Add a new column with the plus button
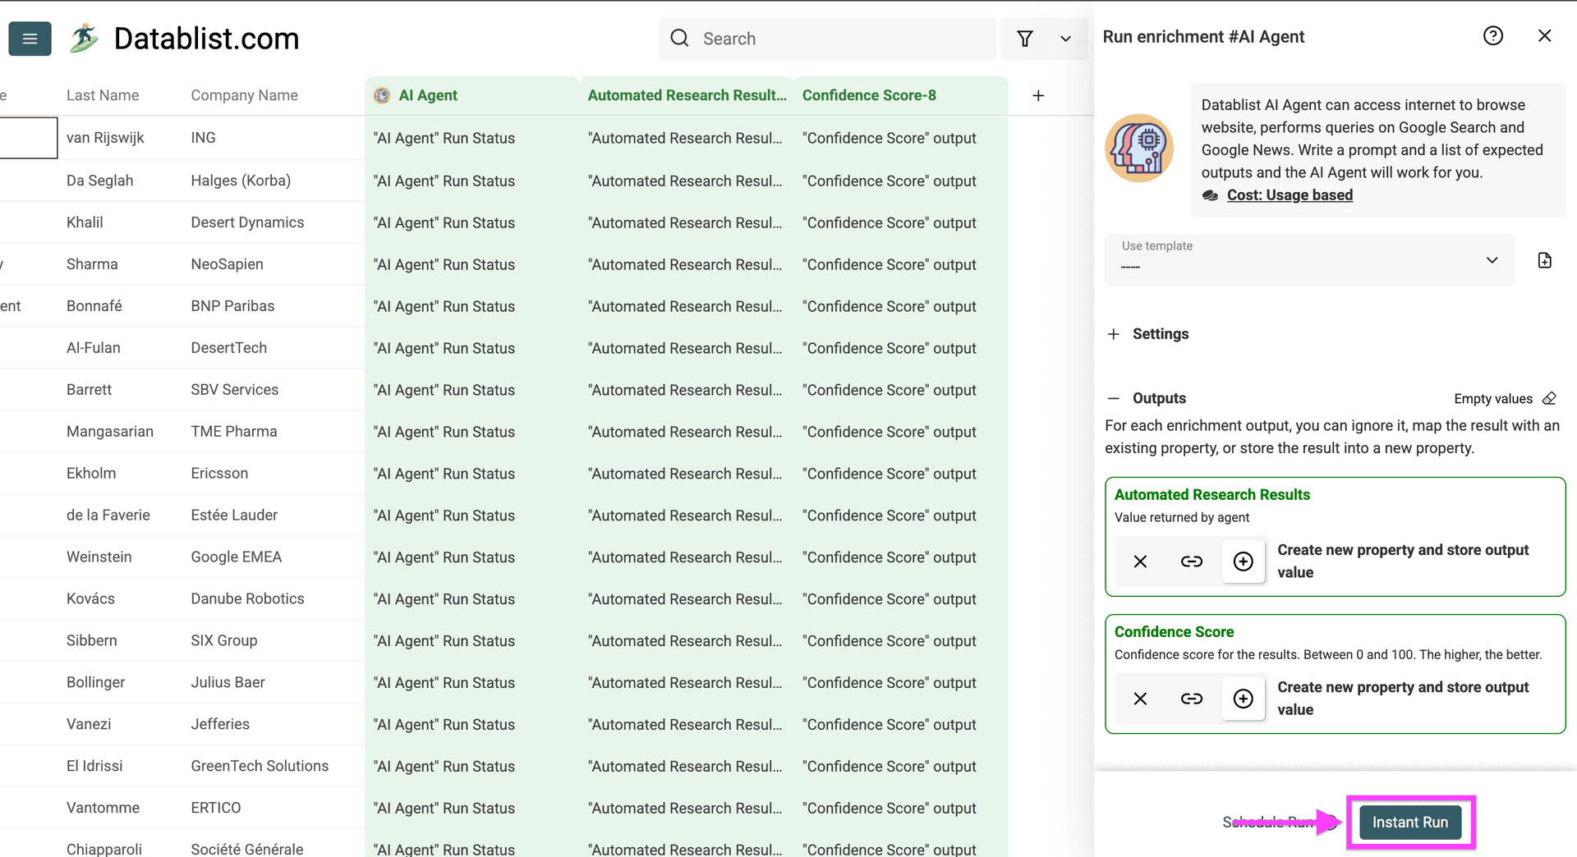This screenshot has height=857, width=1577. [1037, 95]
